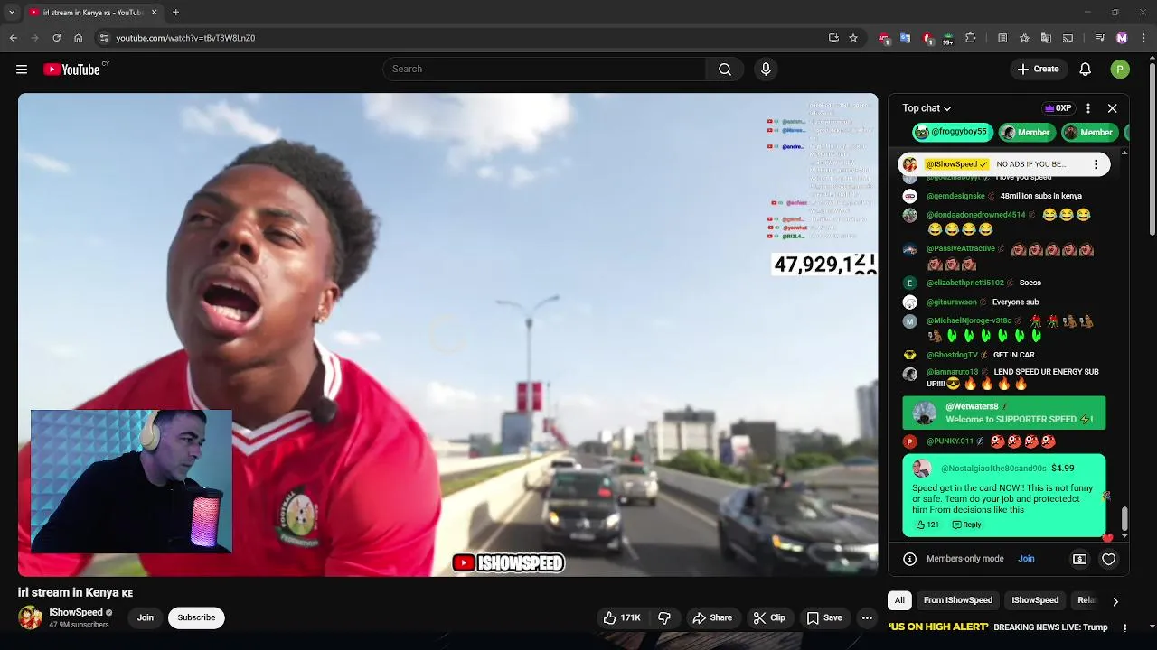
Task: Save the video to a playlist
Action: click(x=824, y=618)
